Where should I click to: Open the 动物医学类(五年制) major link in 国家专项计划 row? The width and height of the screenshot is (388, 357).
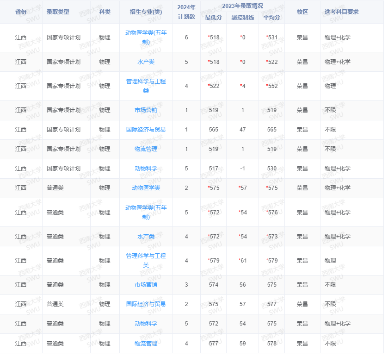pyautogui.click(x=148, y=38)
